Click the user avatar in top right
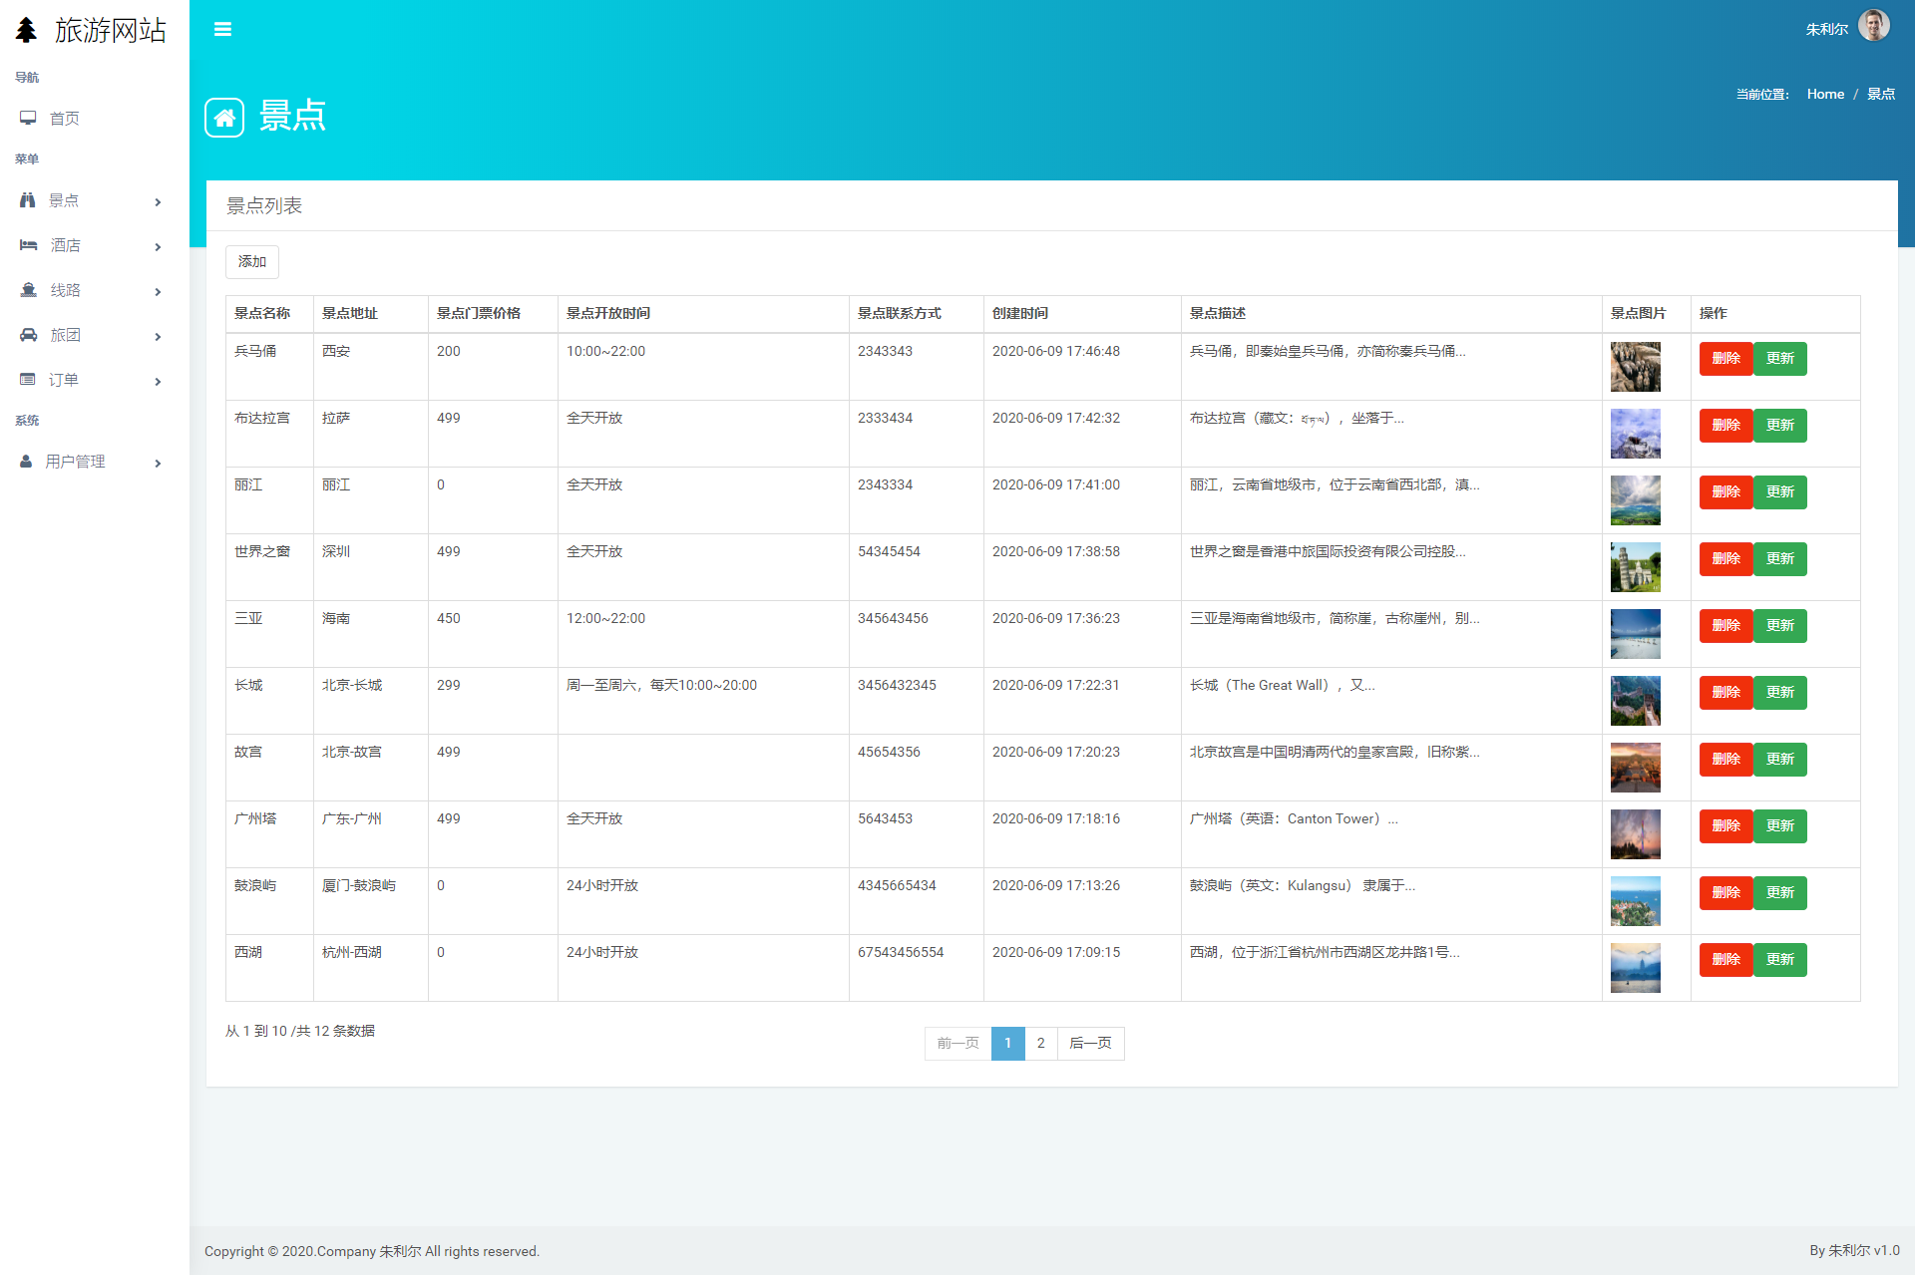 pos(1873,27)
